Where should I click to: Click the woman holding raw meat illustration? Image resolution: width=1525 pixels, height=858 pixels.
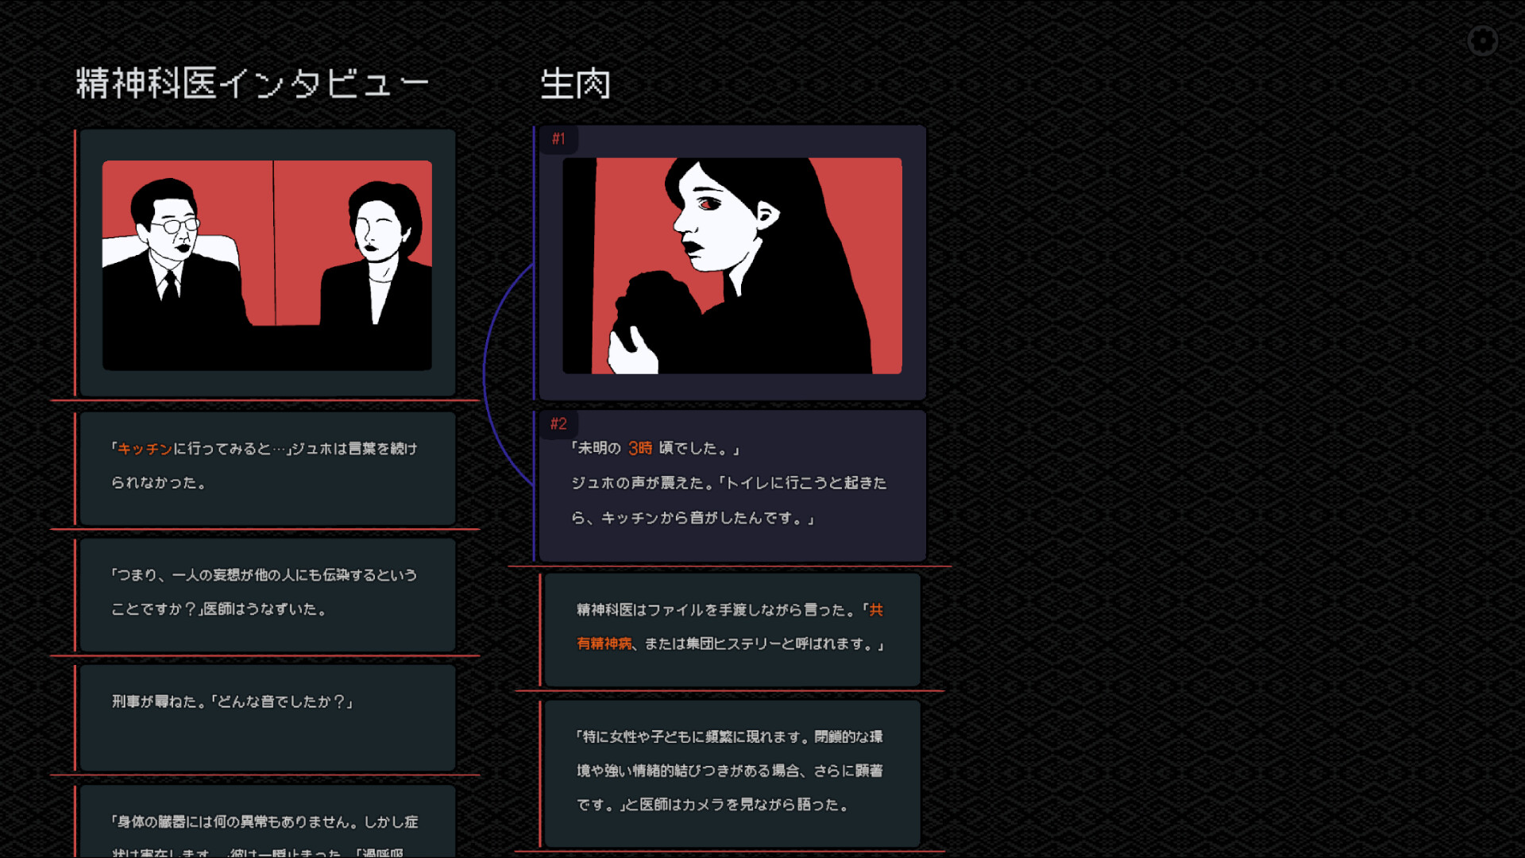coord(732,265)
